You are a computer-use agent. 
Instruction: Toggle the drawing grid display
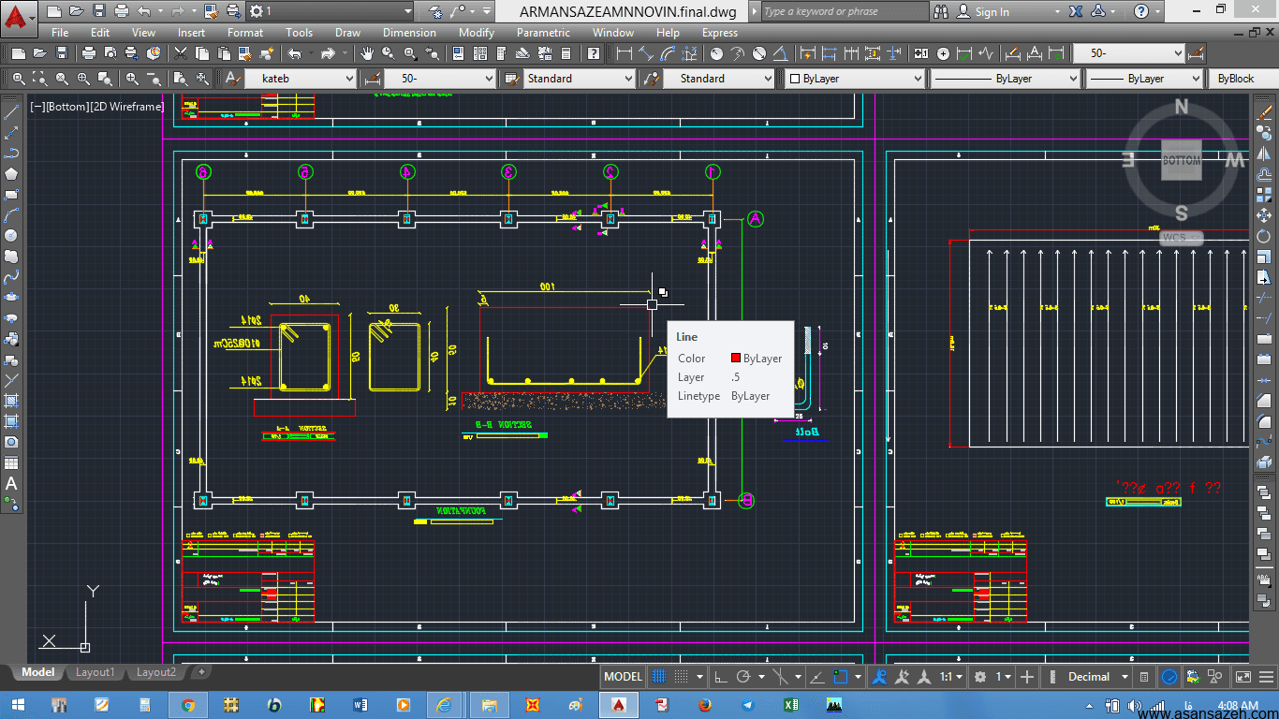(x=660, y=677)
